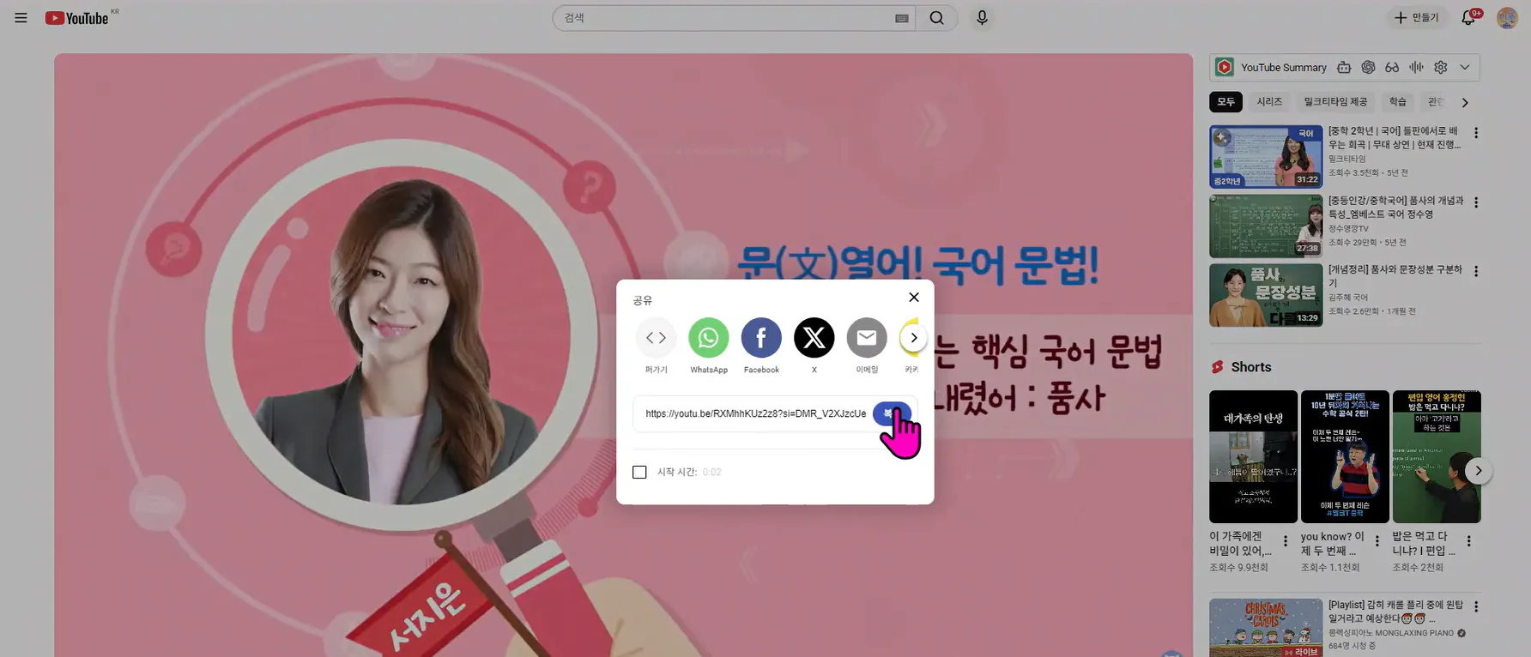Select the 시리즈 filter chip
Screen dimensions: 1531x657
[x=1269, y=102]
